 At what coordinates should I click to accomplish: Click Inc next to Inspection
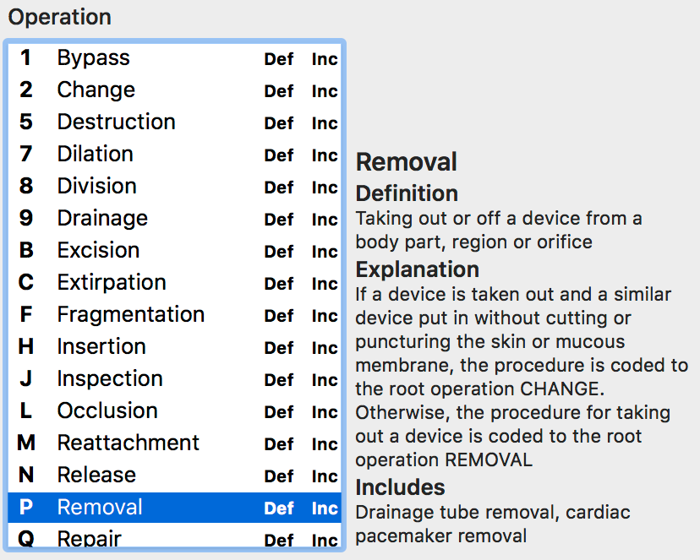click(x=325, y=380)
